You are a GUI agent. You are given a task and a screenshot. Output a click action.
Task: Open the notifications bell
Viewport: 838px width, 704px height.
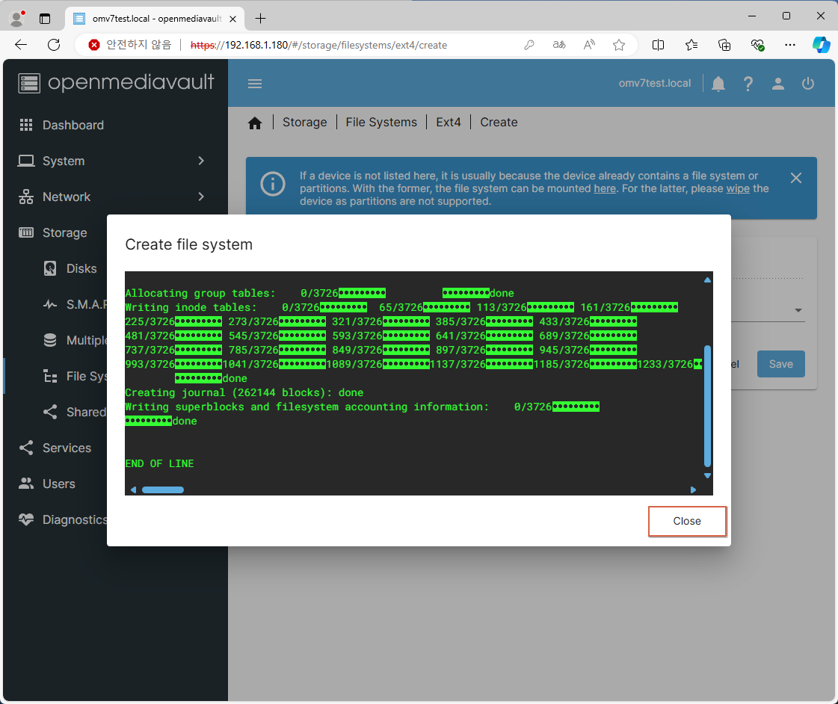click(x=718, y=83)
